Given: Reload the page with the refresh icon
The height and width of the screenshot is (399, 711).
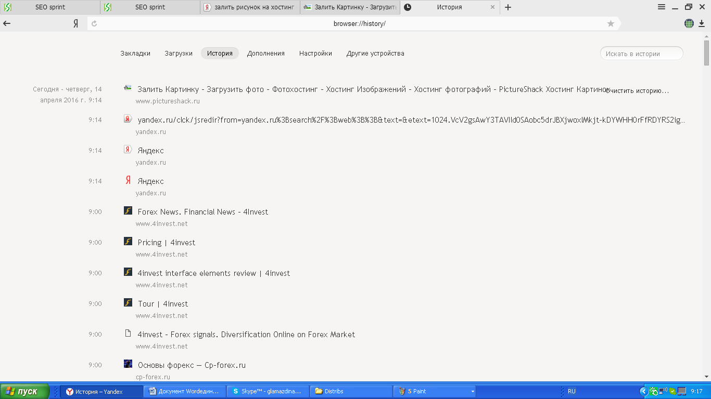Looking at the screenshot, I should 94,23.
